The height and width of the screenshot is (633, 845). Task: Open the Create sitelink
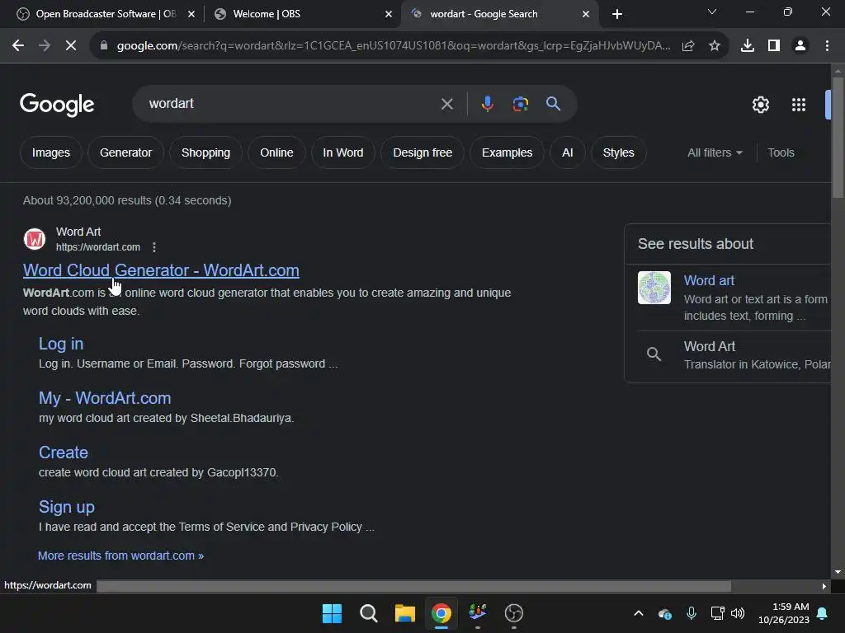point(63,452)
